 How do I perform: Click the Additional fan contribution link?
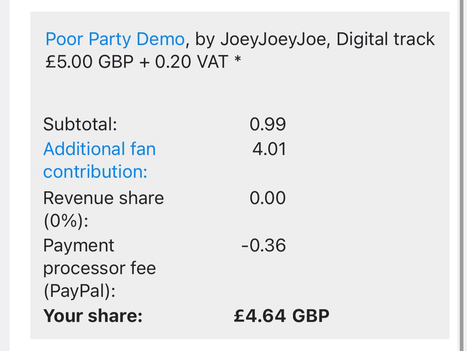point(99,149)
